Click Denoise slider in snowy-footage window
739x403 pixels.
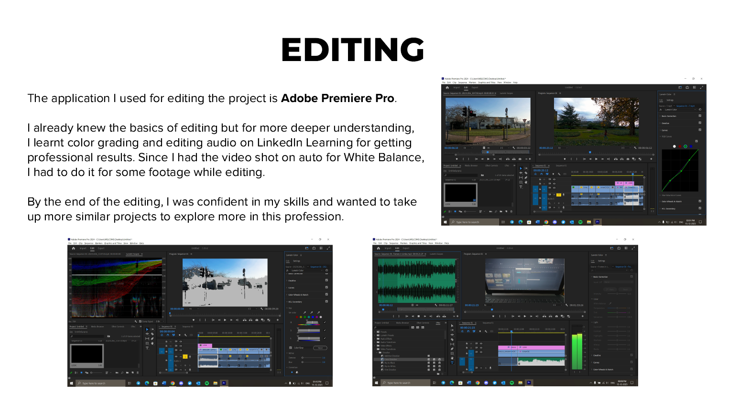(312, 358)
